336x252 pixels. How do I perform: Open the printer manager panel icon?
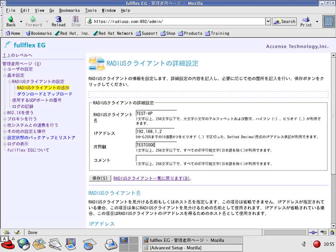pyautogui.click(x=111, y=244)
